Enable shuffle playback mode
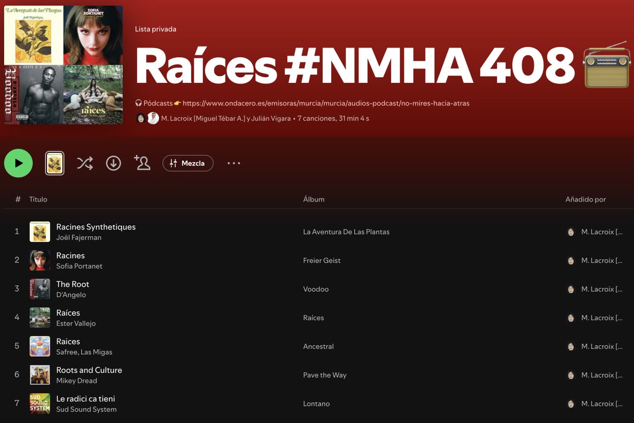The height and width of the screenshot is (423, 634). [85, 163]
